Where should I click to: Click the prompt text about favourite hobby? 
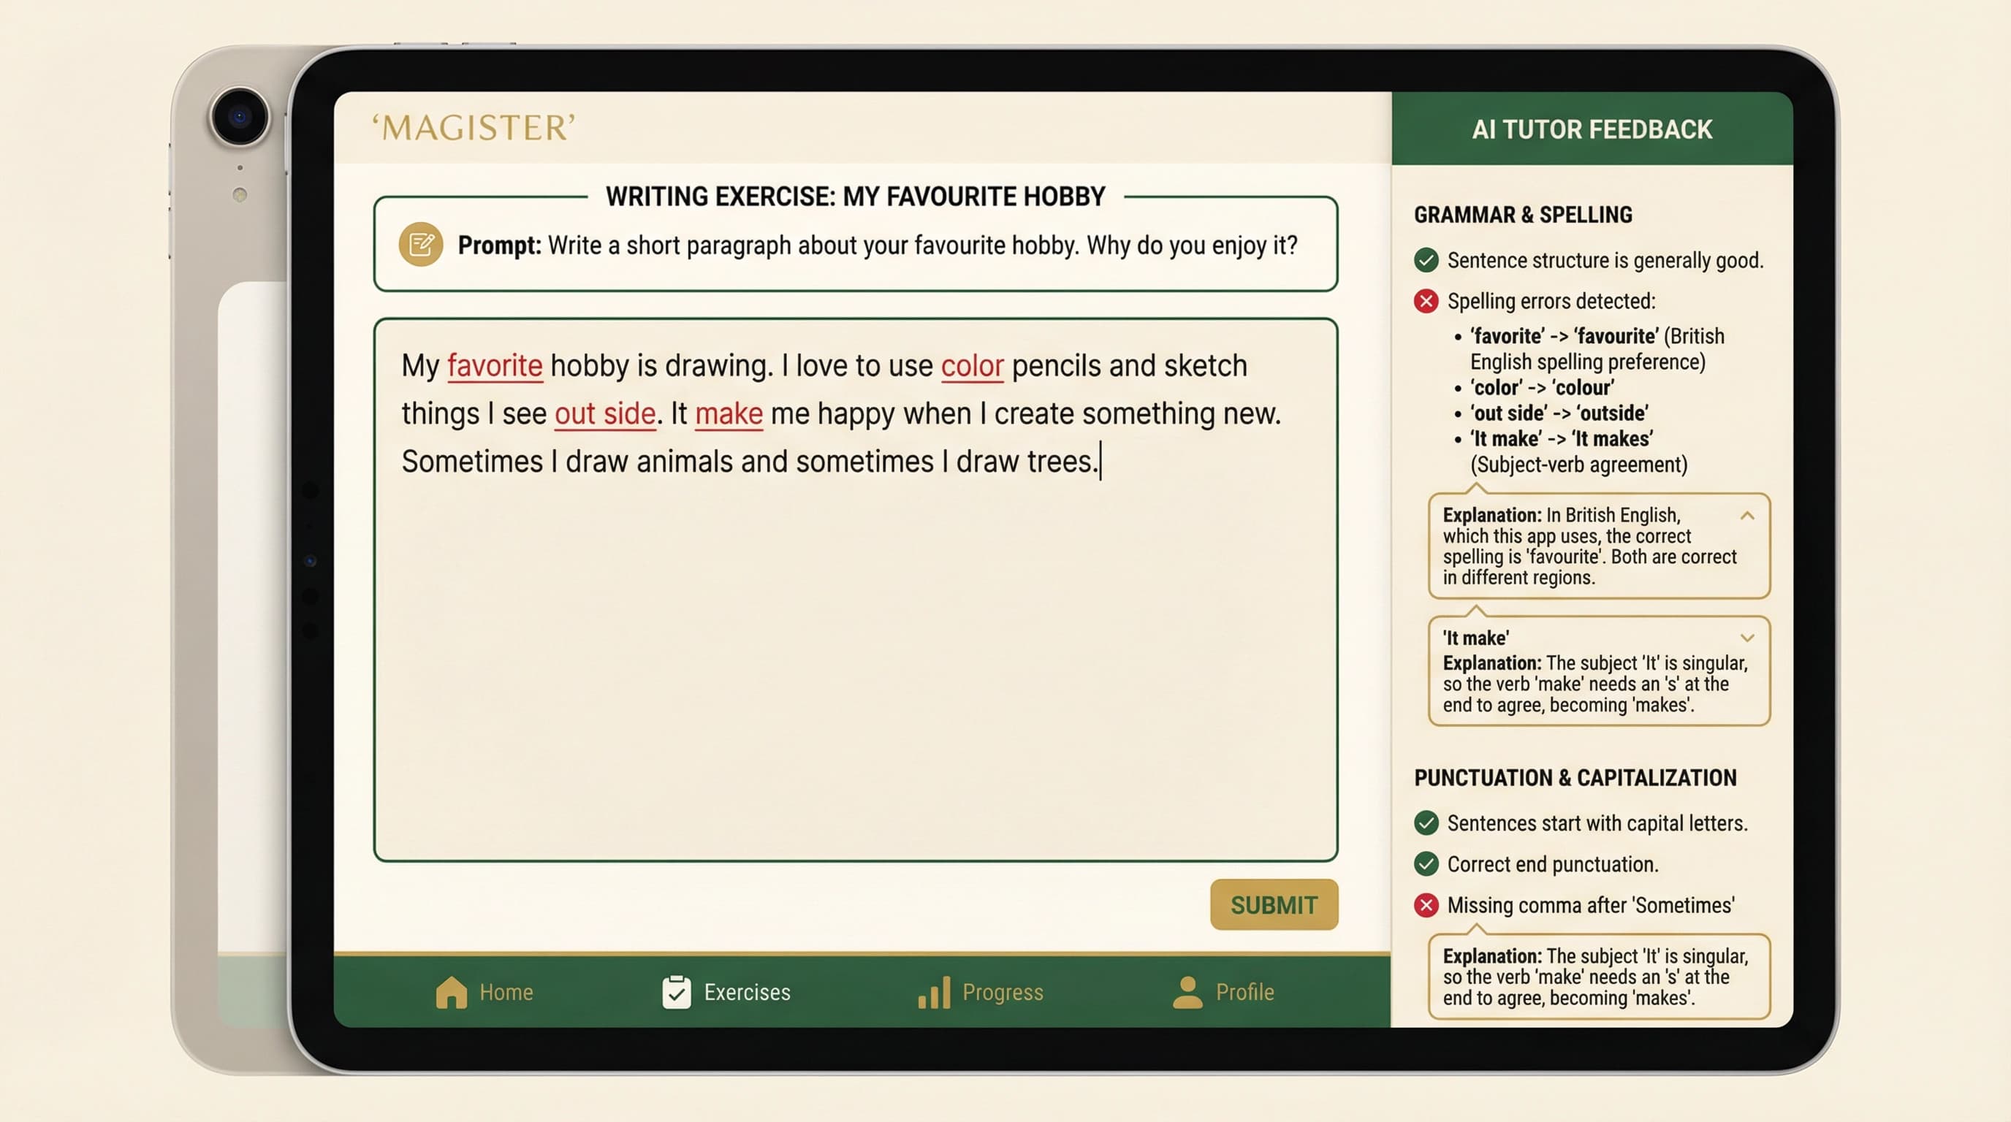pyautogui.click(x=878, y=245)
